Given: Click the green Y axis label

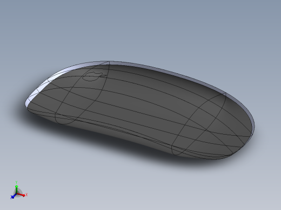Looking at the screenshot, I should pyautogui.click(x=16, y=183).
